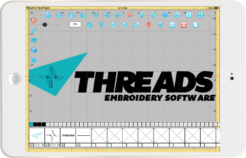
Task: Open the teal triangle layer thumbnail
Action: pyautogui.click(x=37, y=135)
